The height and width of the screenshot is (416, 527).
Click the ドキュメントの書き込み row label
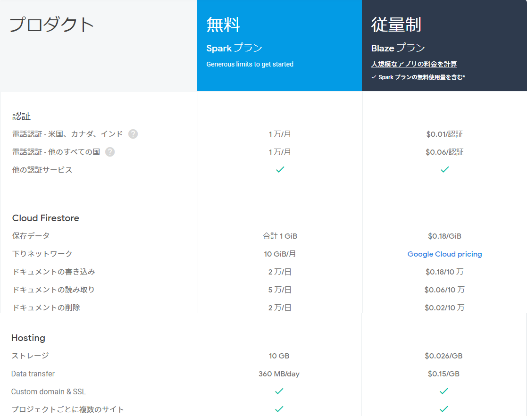point(54,272)
